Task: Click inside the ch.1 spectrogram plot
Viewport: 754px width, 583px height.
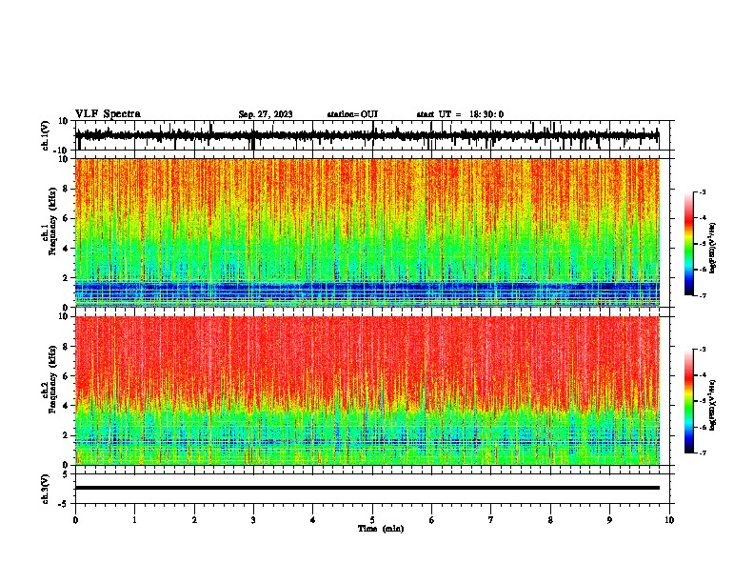Action: [367, 232]
